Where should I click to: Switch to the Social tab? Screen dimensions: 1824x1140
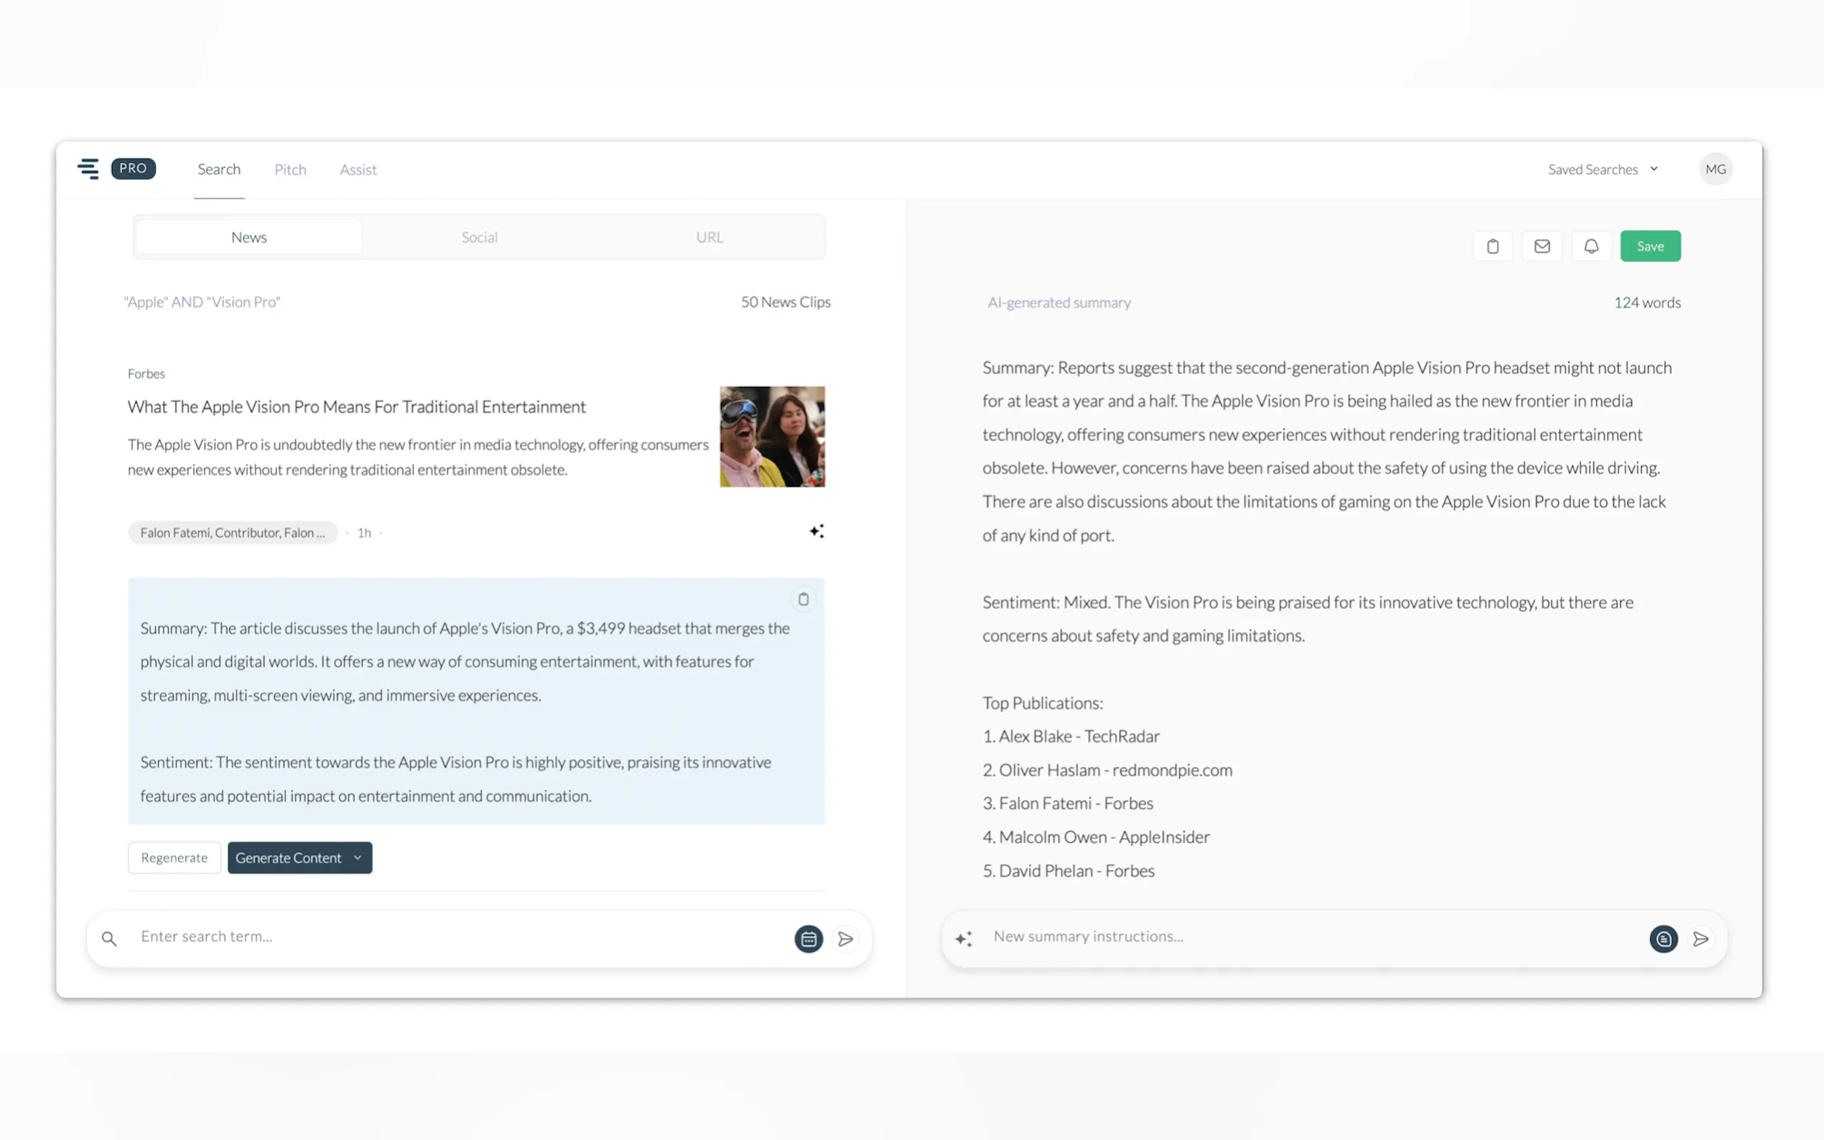click(x=480, y=237)
